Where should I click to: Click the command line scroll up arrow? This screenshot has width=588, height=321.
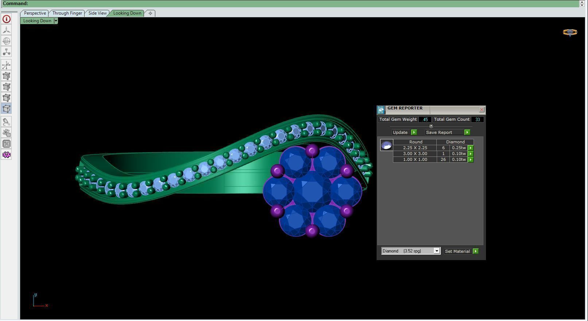(582, 2)
